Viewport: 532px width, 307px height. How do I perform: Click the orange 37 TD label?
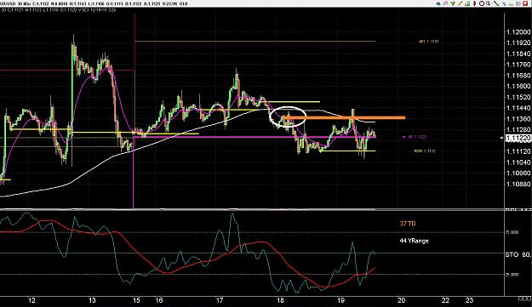pos(408,224)
